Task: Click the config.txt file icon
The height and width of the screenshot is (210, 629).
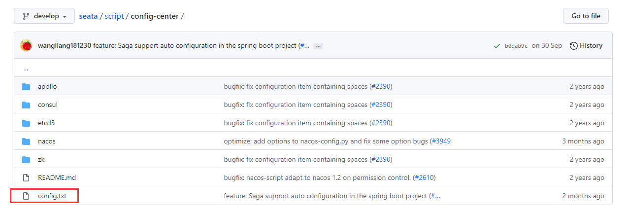Action: point(26,196)
